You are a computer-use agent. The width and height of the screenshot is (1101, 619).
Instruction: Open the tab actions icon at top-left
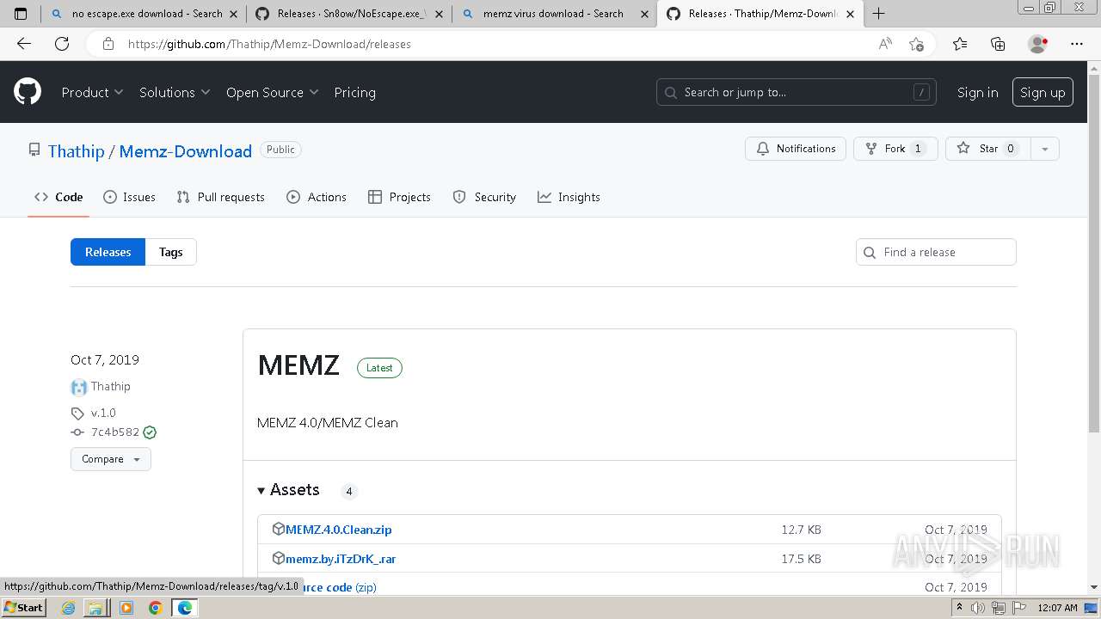point(21,14)
